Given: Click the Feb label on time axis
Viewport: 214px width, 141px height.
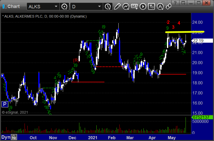Looking at the screenshot, I should tap(112, 138).
